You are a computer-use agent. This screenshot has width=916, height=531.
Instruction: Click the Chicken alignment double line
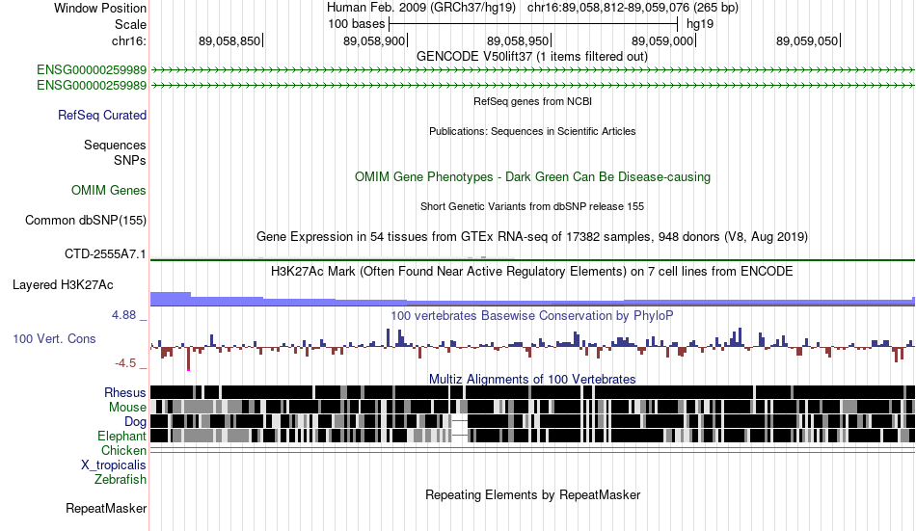(532, 450)
